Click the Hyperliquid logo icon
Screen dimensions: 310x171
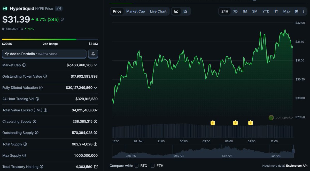pyautogui.click(x=5, y=9)
